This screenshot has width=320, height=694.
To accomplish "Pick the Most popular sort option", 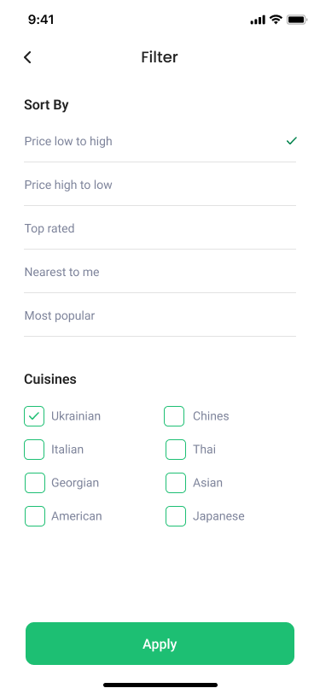I will pos(160,315).
